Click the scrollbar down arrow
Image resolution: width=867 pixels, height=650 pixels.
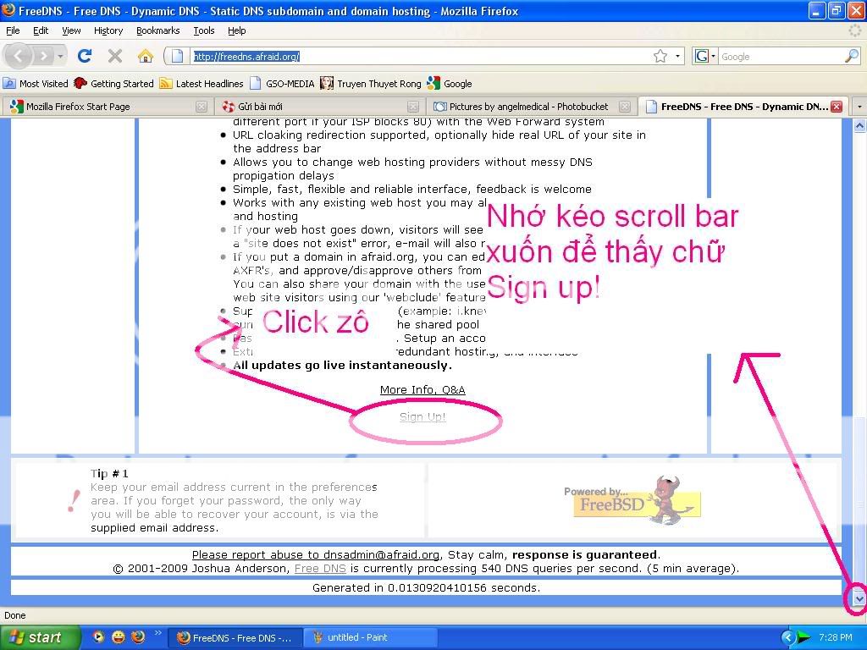(x=859, y=598)
